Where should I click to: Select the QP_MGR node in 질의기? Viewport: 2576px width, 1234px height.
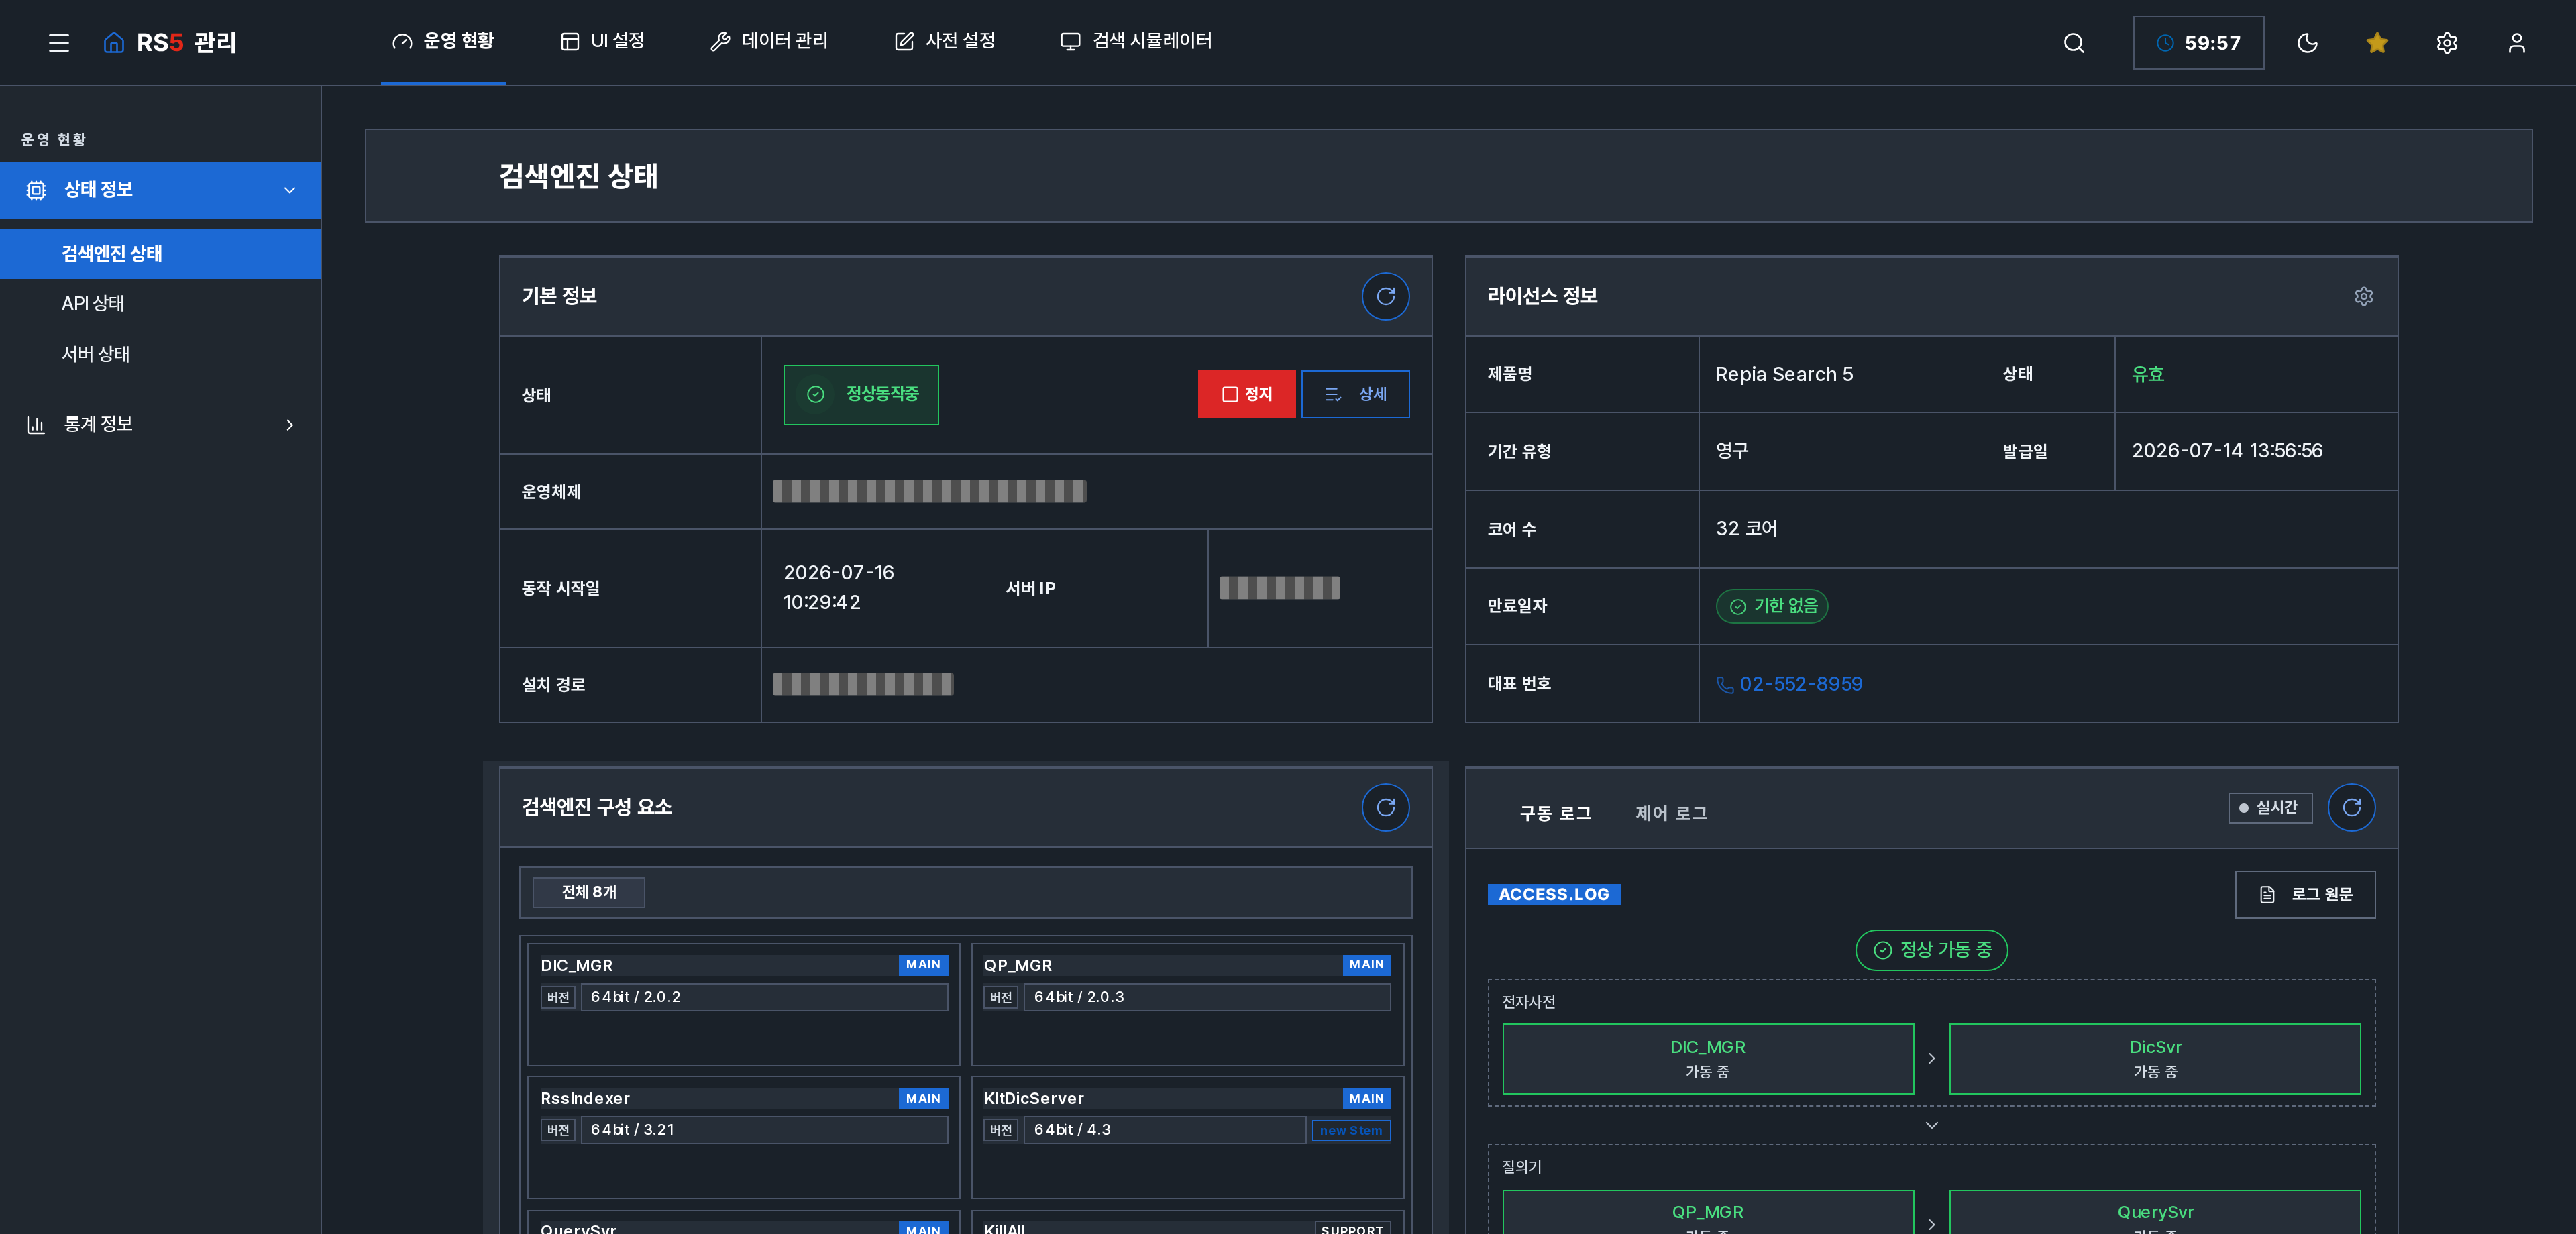(1707, 1211)
